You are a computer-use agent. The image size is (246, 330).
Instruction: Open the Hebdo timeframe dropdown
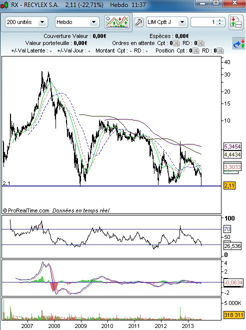coord(77,22)
